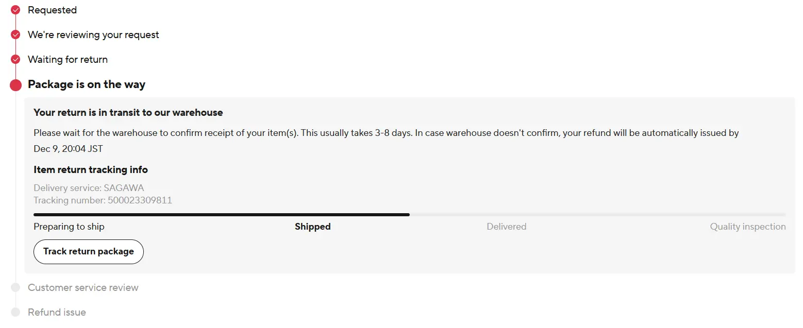Click the Preparing to ship stage label
Viewport: 803px width, 328px height.
[69, 227]
